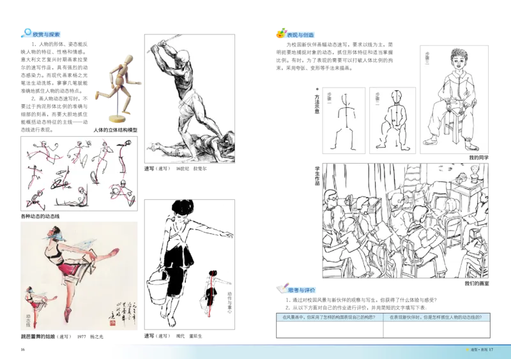This screenshot has height=359, width=511.
Task: Select the 步骤二 seated outline drawing
Action: click(x=393, y=119)
